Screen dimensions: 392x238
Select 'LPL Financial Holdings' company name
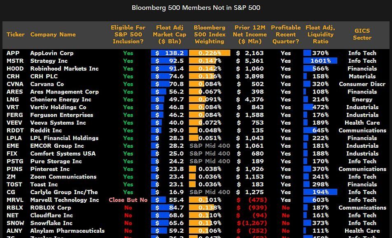coord(64,138)
